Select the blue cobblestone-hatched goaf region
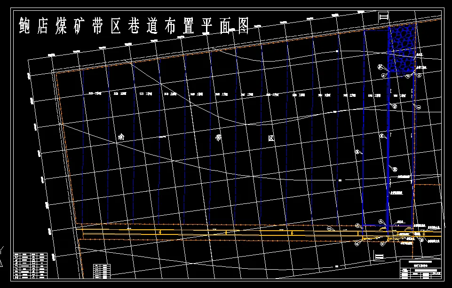This screenshot has width=452, height=288. coord(402,49)
